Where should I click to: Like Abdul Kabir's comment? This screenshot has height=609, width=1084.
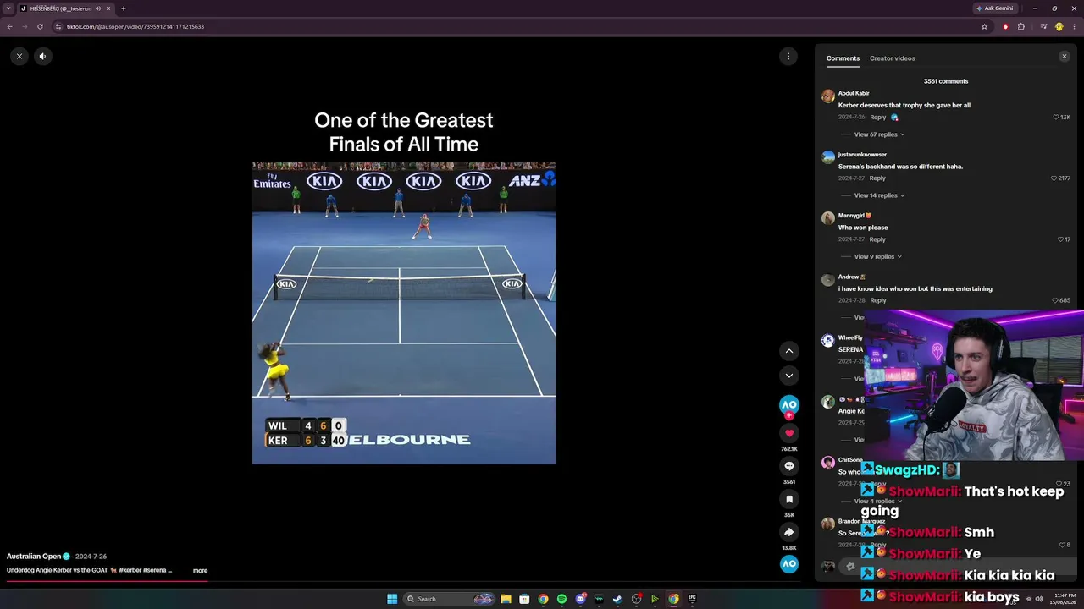pyautogui.click(x=1056, y=117)
